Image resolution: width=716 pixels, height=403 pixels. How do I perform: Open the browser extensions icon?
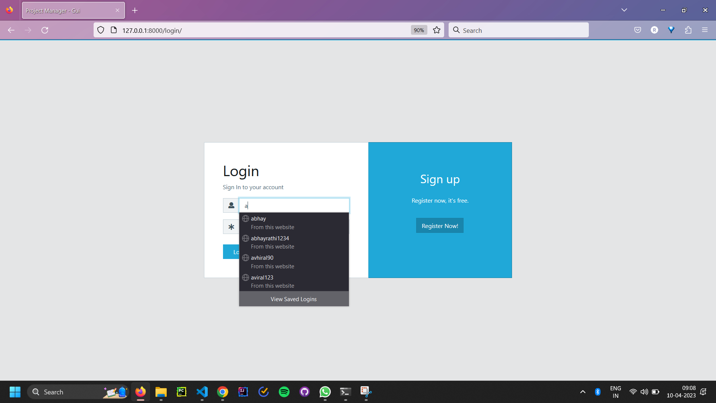tap(688, 30)
